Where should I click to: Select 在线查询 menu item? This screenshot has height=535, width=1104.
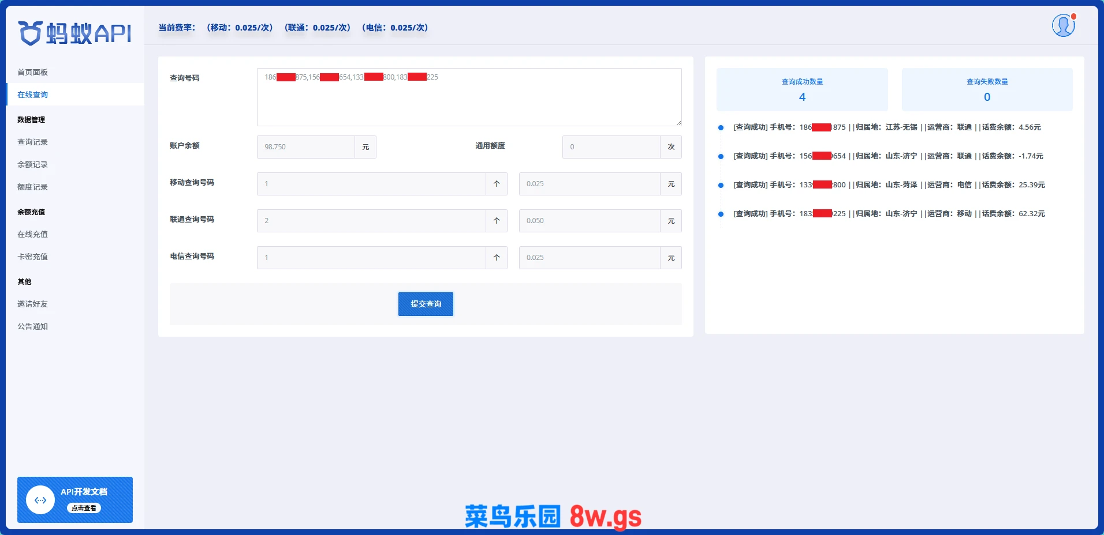coord(33,95)
